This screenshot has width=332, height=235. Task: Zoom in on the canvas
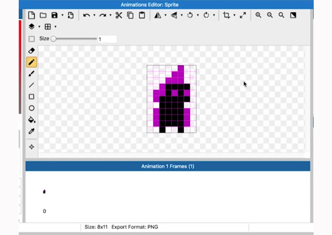[x=258, y=15]
